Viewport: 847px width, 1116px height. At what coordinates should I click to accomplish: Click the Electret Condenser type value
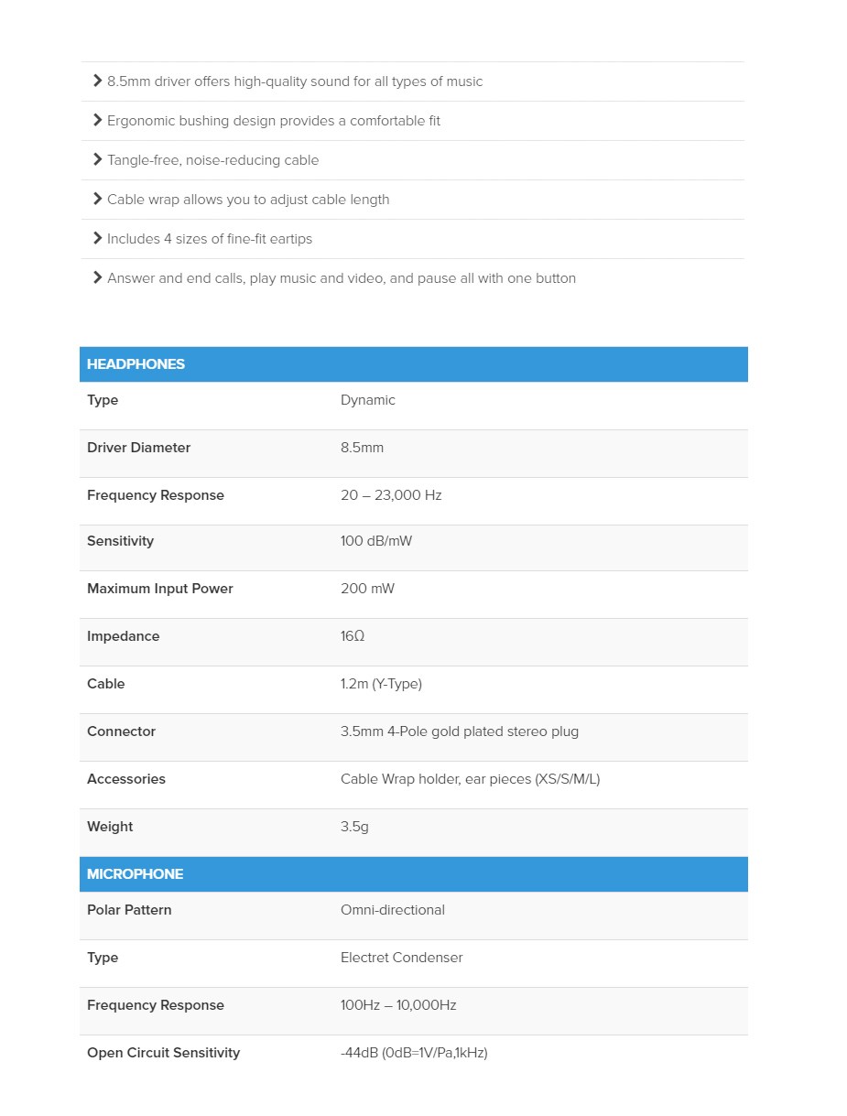pos(402,958)
